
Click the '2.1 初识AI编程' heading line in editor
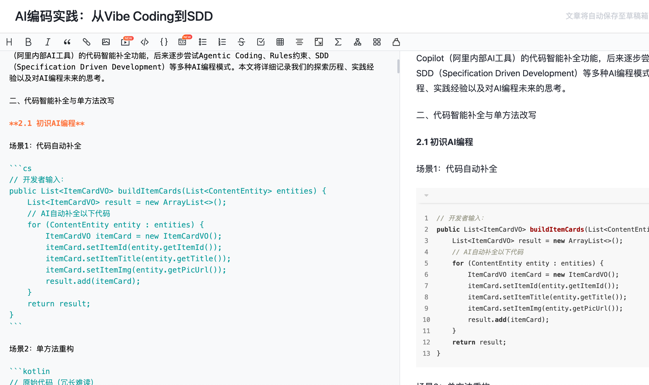click(47, 124)
